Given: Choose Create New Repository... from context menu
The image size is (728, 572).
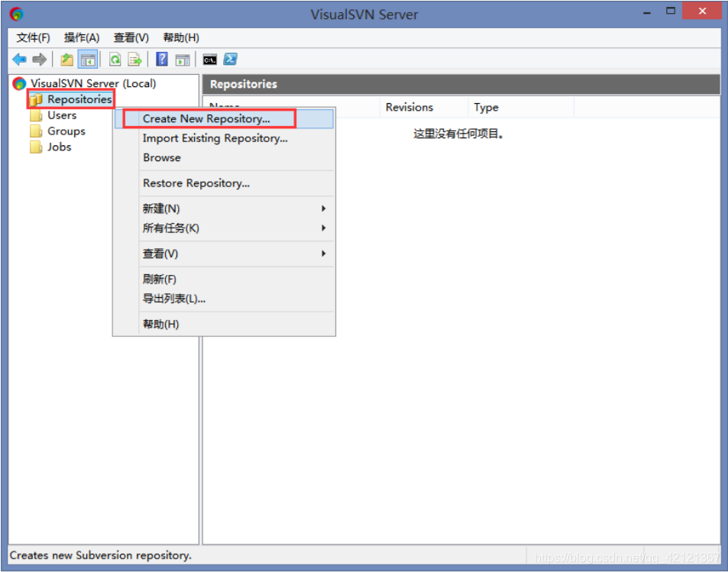Looking at the screenshot, I should 225,119.
